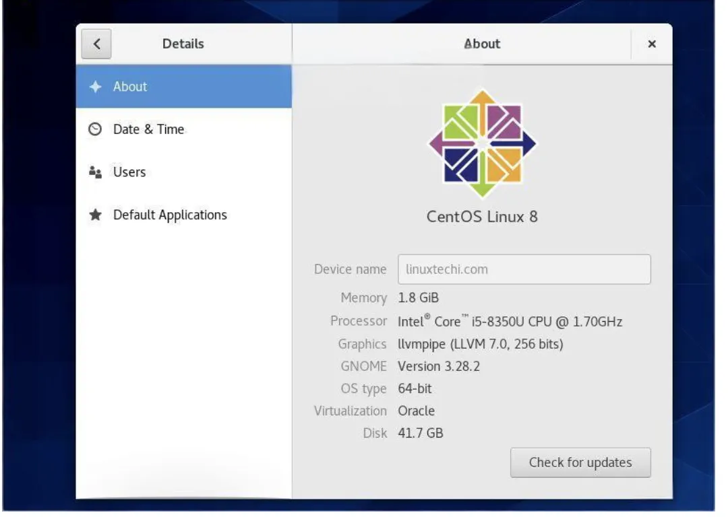Click the 'CentOS Linux 8' title text
This screenshot has height=517, width=728.
(x=483, y=217)
